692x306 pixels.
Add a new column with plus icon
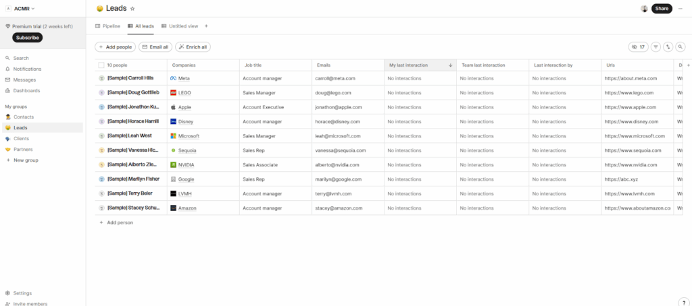point(688,65)
